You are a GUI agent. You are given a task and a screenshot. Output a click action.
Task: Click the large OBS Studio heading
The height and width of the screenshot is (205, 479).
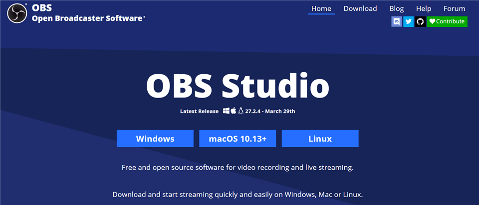(238, 85)
